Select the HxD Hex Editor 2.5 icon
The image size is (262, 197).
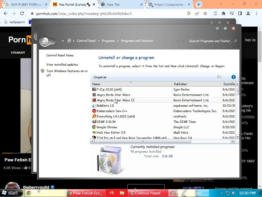[x=94, y=132]
